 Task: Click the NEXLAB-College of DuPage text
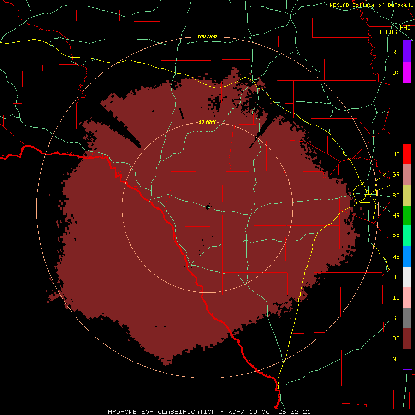click(x=368, y=5)
